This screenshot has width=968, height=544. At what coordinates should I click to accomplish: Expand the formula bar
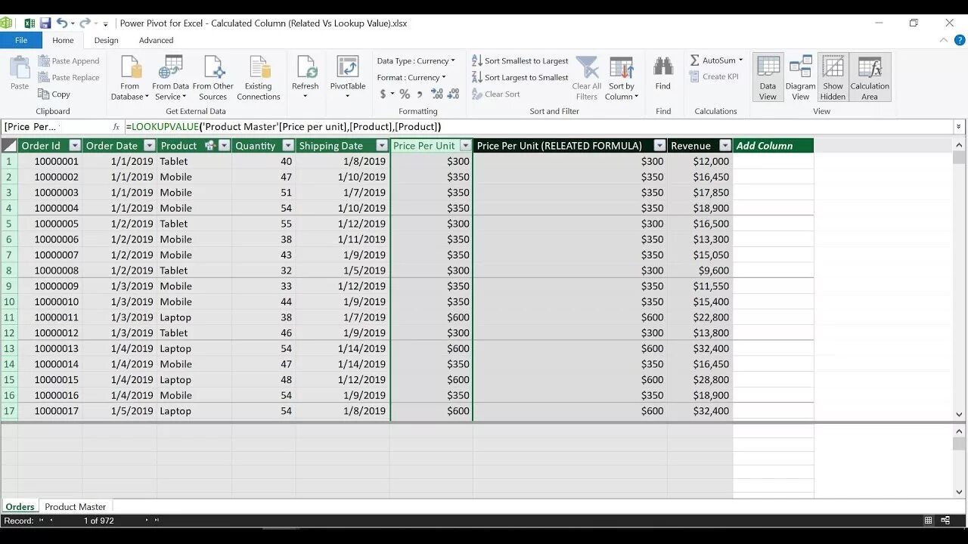(959, 127)
